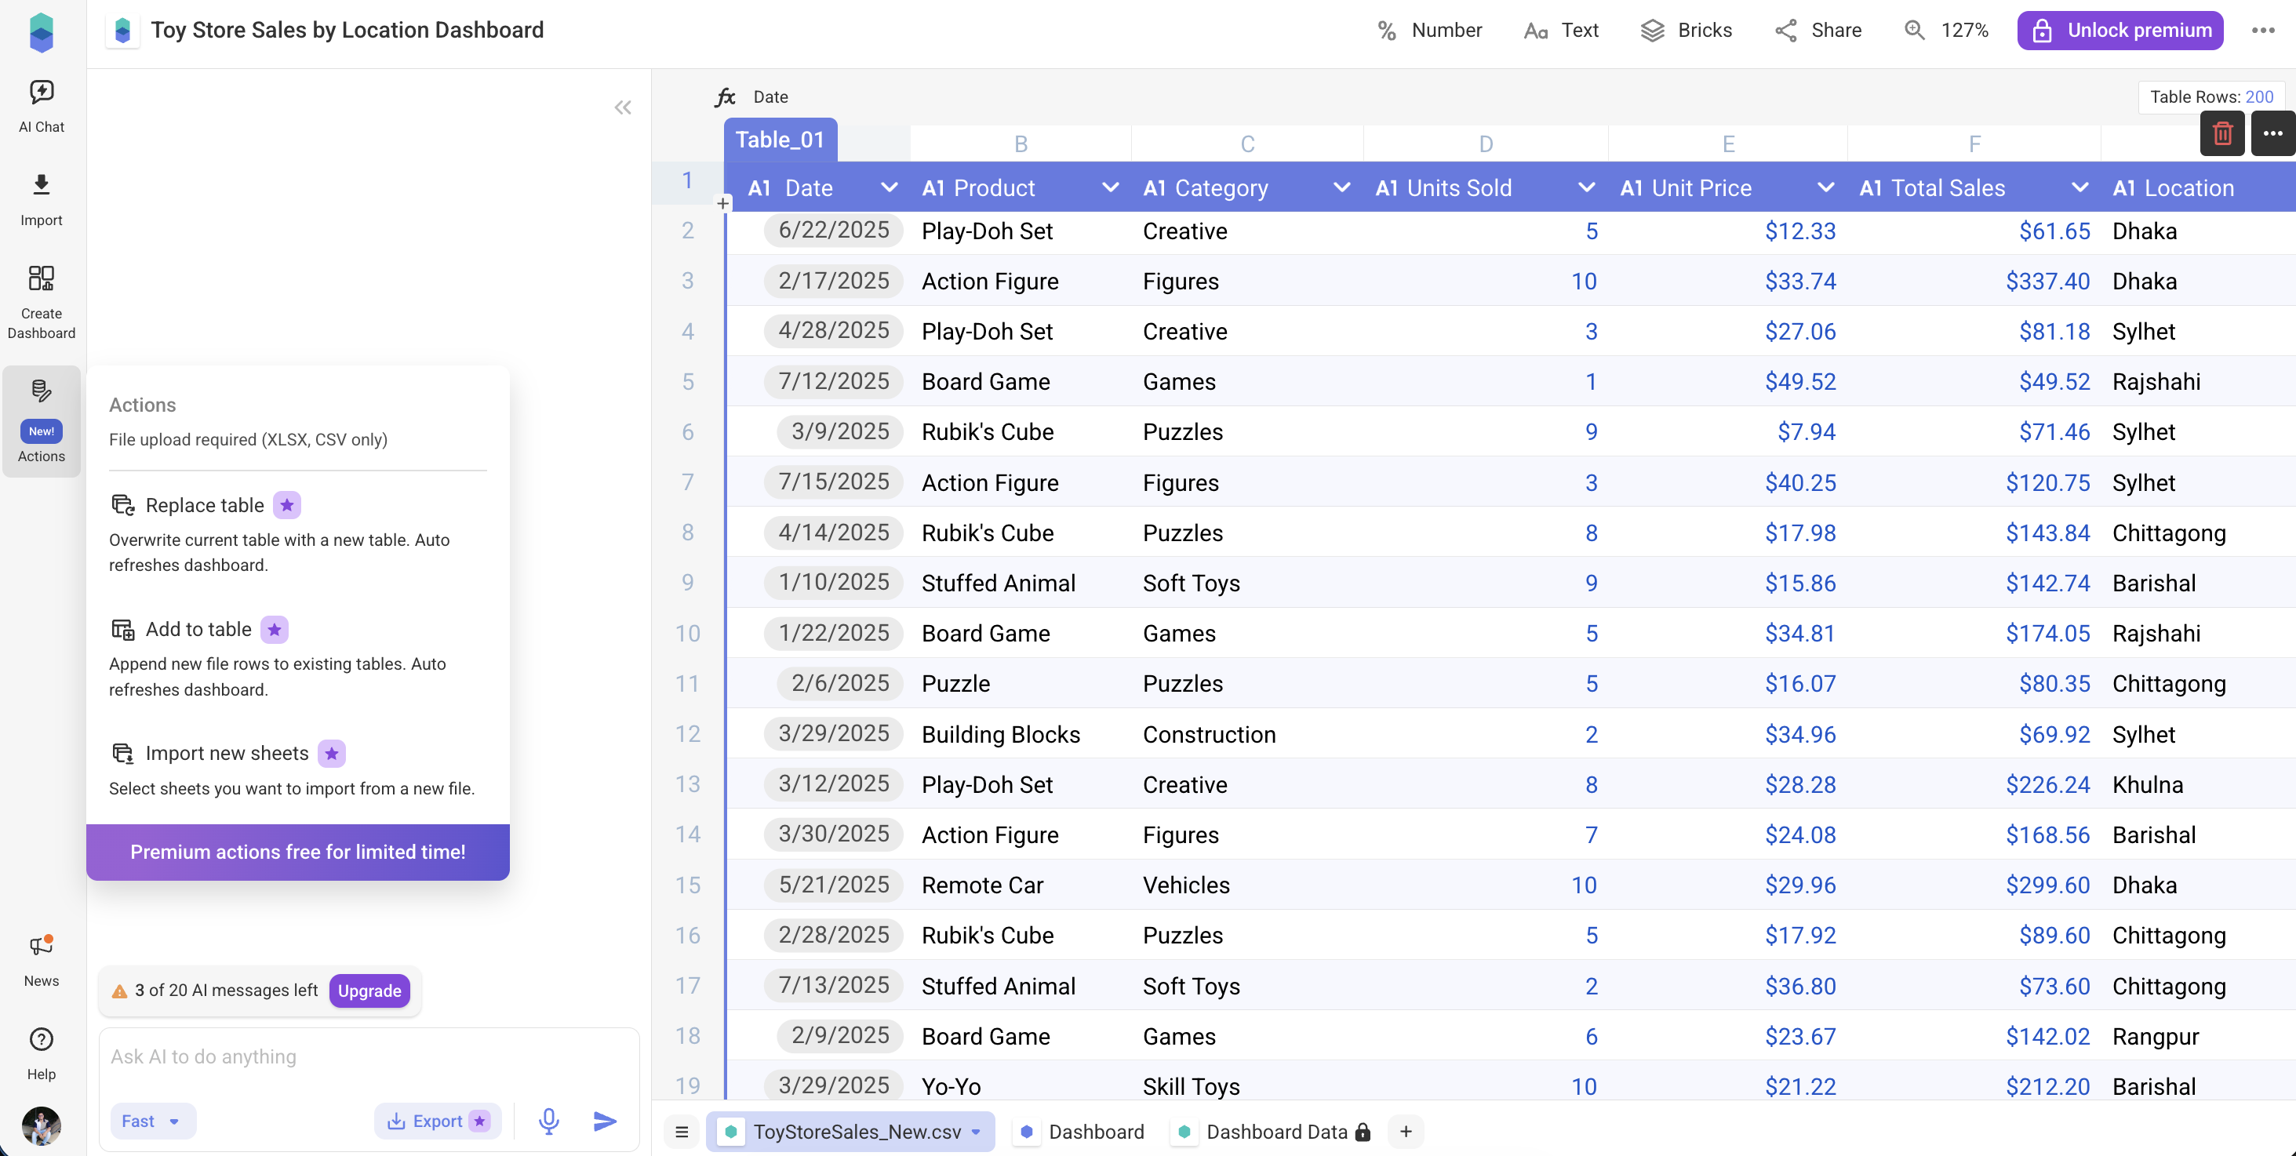
Task: Expand the Total Sales column dropdown arrow
Action: point(2079,188)
